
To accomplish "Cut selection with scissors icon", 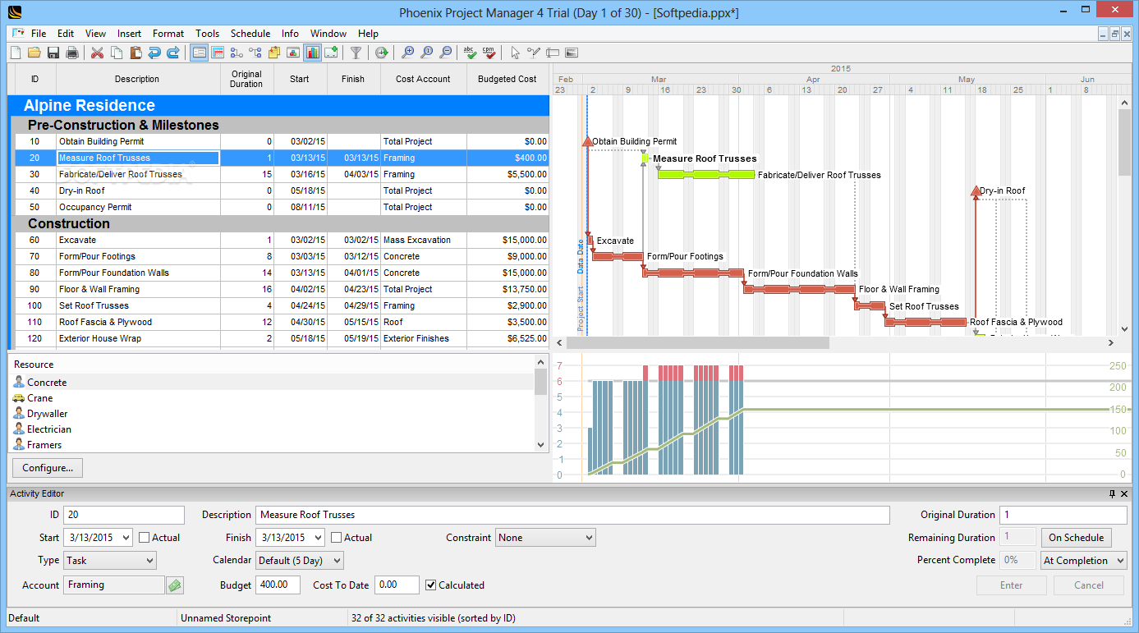I will 98,53.
